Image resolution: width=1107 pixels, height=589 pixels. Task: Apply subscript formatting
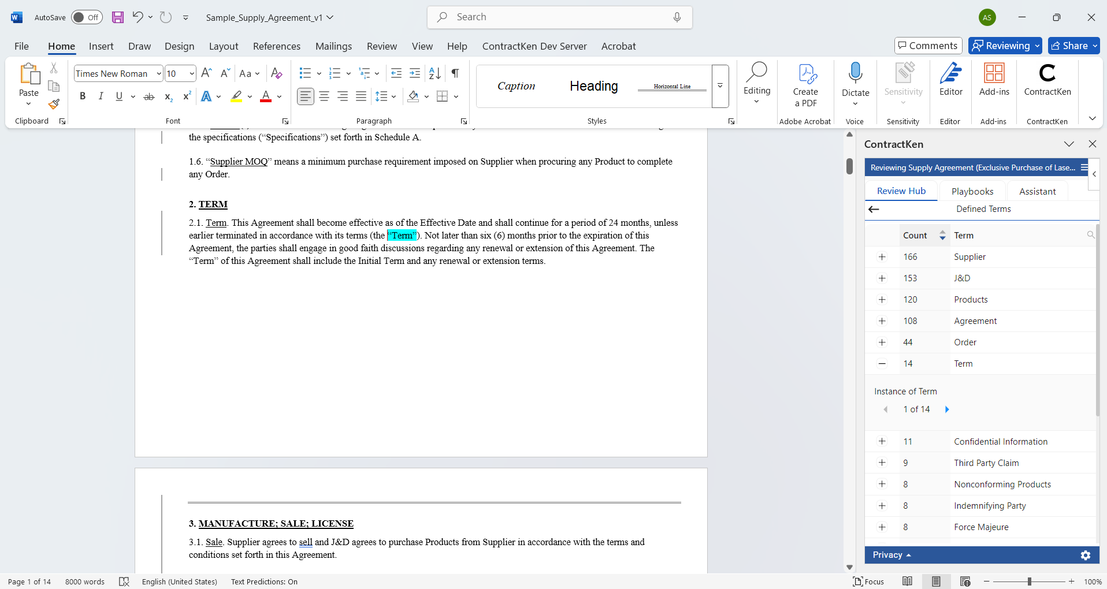(168, 96)
